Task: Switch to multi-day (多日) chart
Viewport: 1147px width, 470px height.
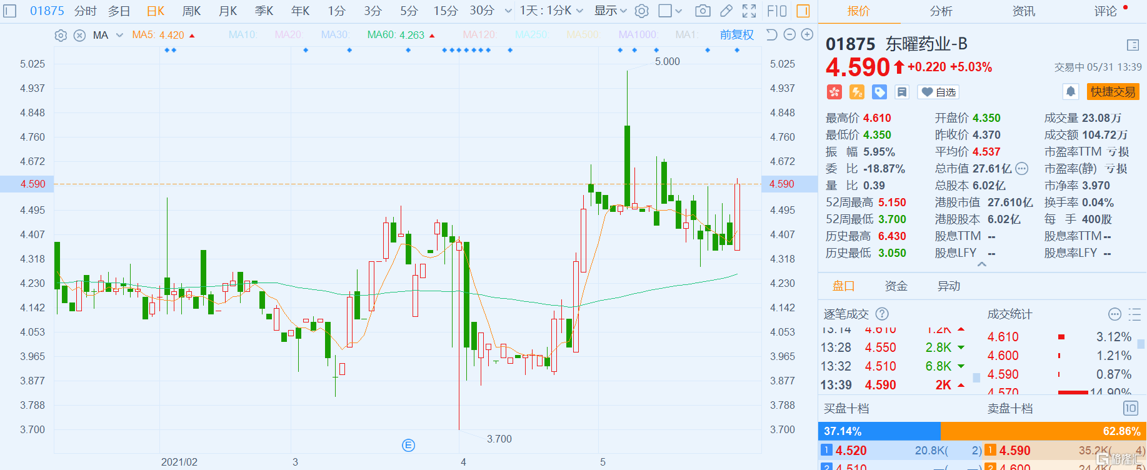Action: click(x=119, y=11)
